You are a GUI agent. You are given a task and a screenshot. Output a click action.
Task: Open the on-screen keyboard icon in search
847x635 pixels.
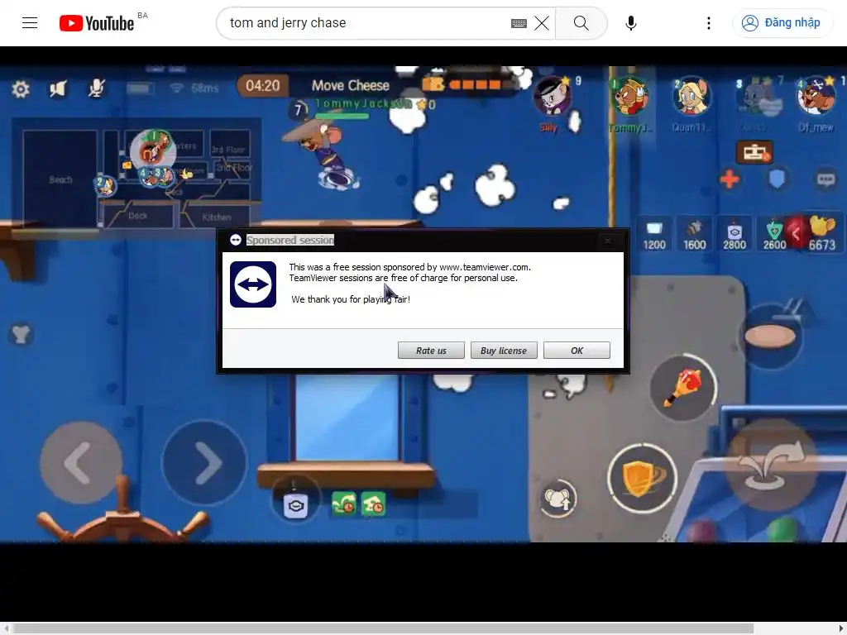(519, 23)
